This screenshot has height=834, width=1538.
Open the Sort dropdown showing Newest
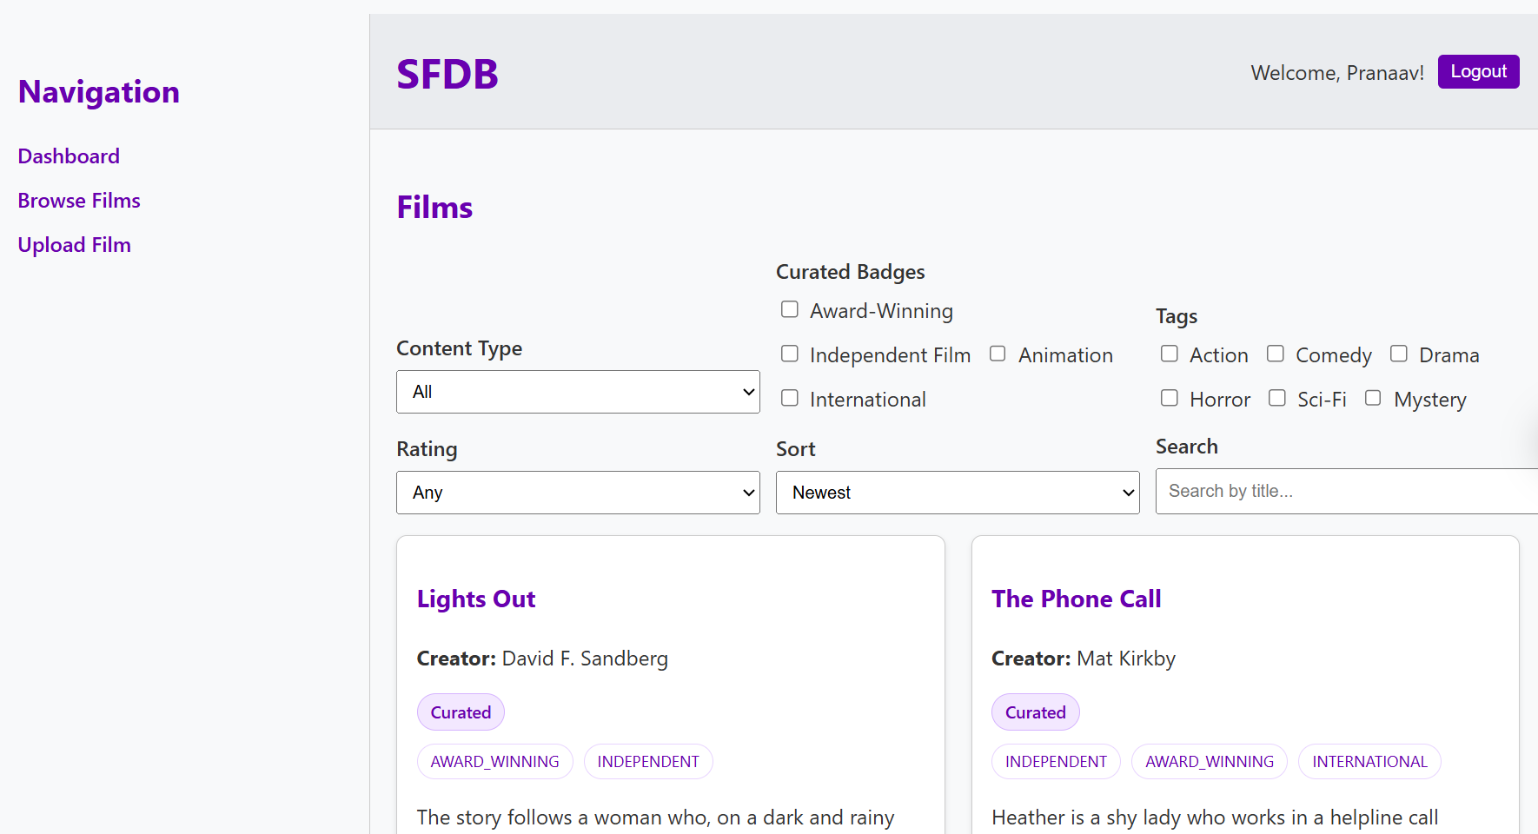958,493
